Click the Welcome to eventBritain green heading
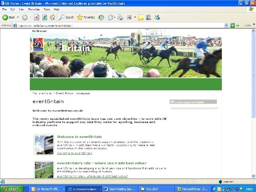 pyautogui.click(x=79, y=137)
